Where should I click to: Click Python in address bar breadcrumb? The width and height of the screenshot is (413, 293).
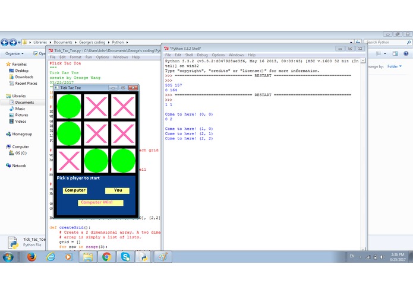point(118,42)
